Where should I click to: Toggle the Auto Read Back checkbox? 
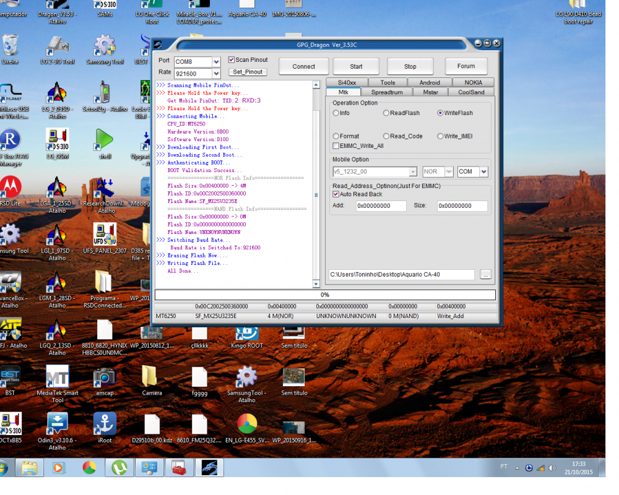click(x=336, y=194)
